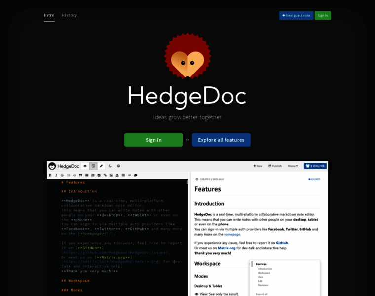
Task: Open the Menu dropdown in editor navbar
Action: (x=293, y=166)
